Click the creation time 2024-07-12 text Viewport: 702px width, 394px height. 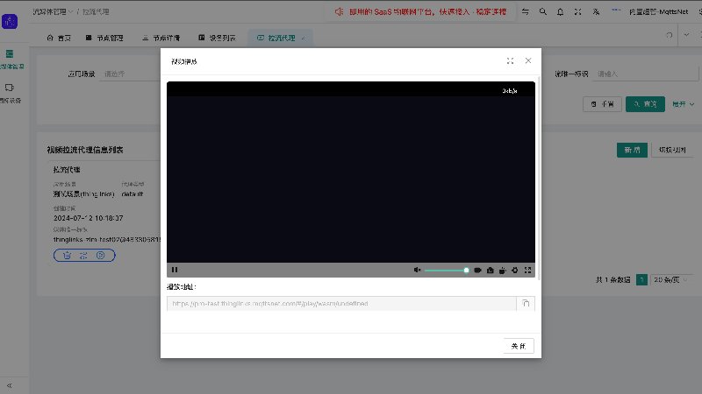89,218
